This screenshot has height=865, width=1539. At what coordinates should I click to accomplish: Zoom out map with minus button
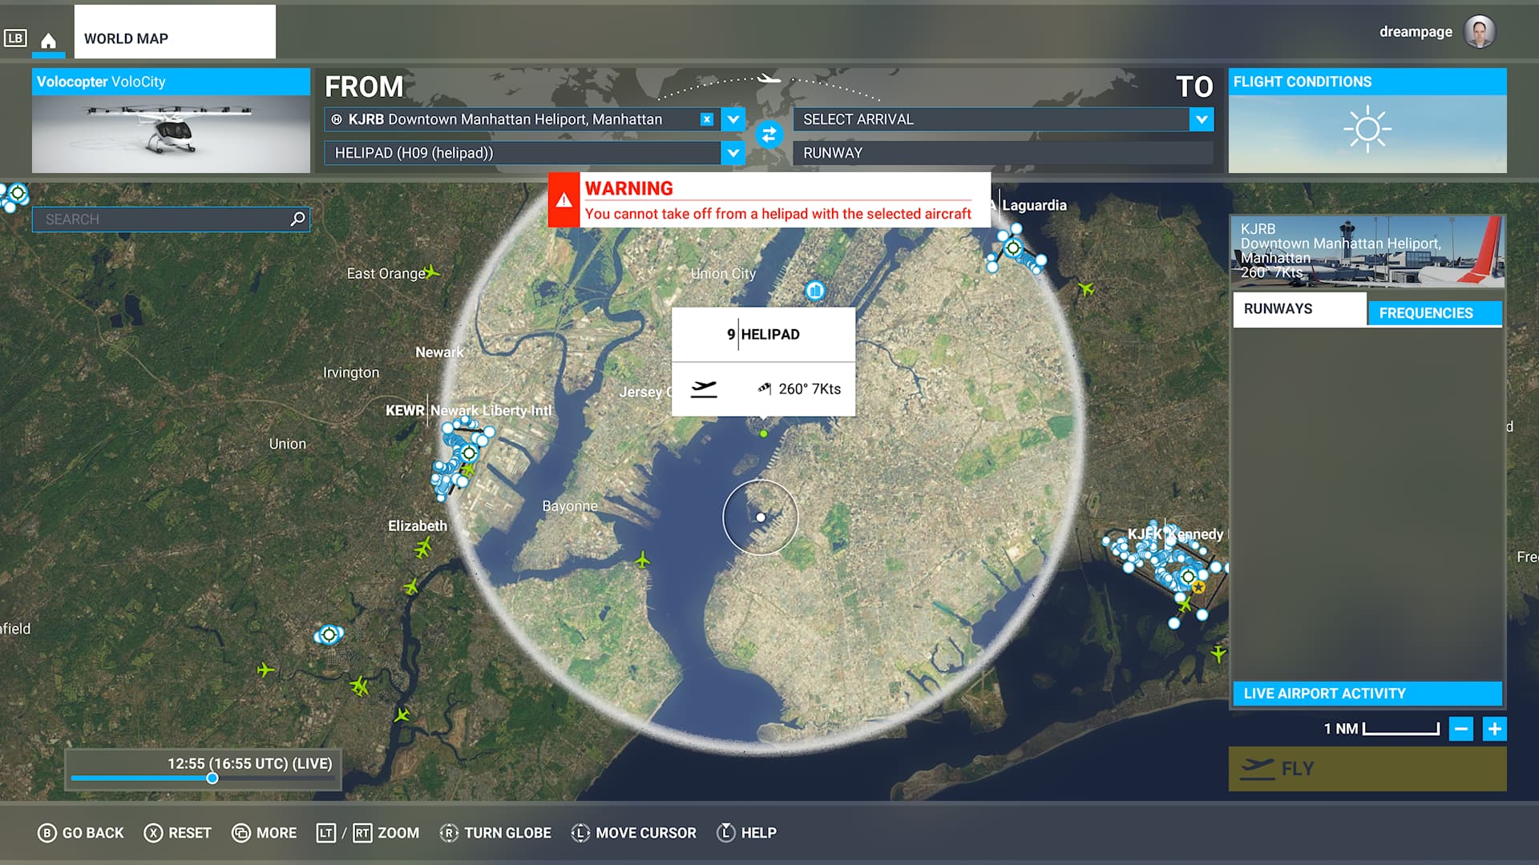[1460, 729]
